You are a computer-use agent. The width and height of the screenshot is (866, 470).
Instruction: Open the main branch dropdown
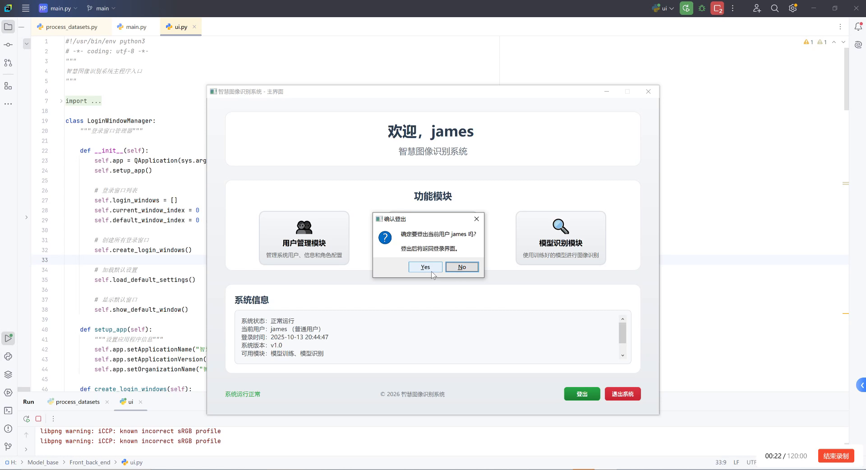(x=101, y=8)
